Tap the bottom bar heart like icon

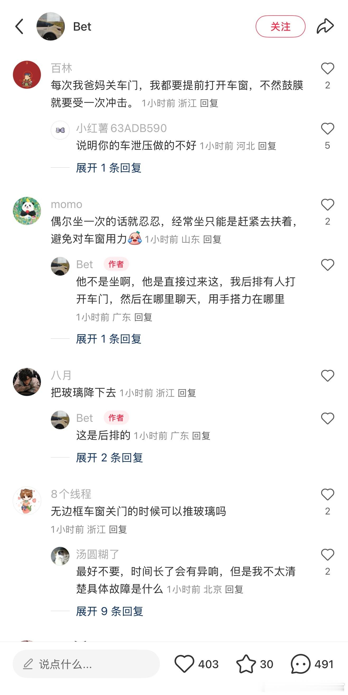coord(184,664)
